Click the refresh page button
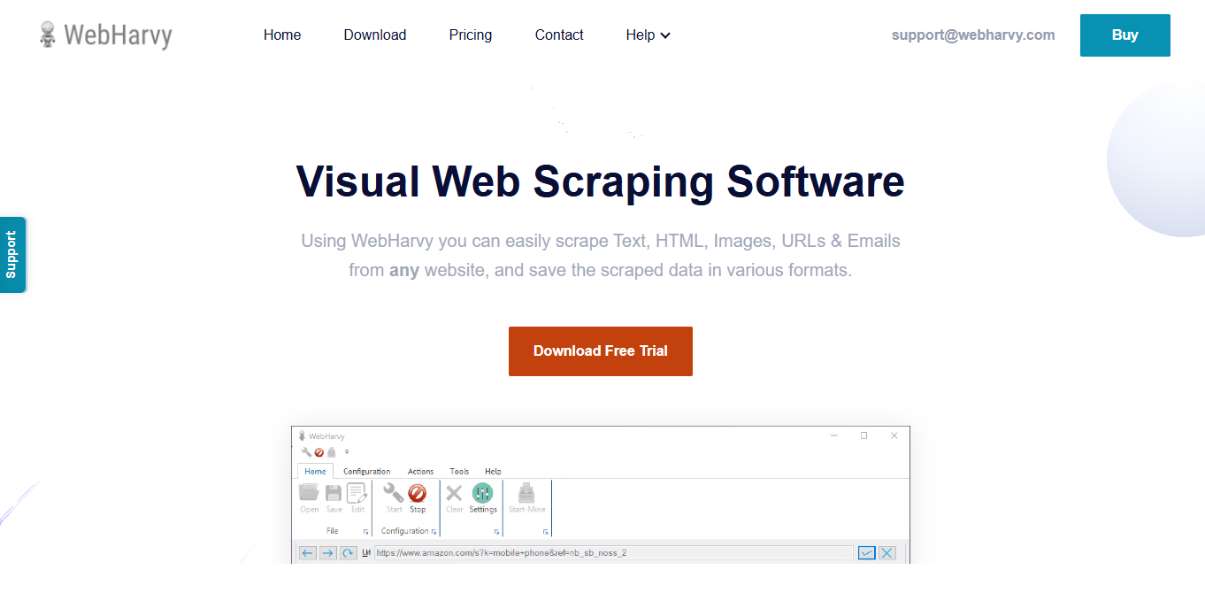 (349, 553)
